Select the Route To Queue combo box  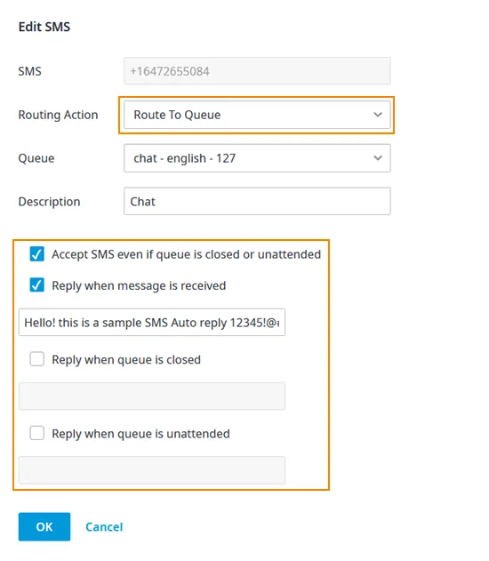pyautogui.click(x=257, y=115)
